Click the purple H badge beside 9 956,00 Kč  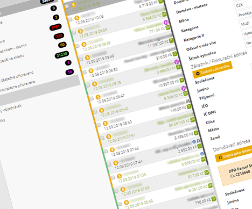[184, 88]
